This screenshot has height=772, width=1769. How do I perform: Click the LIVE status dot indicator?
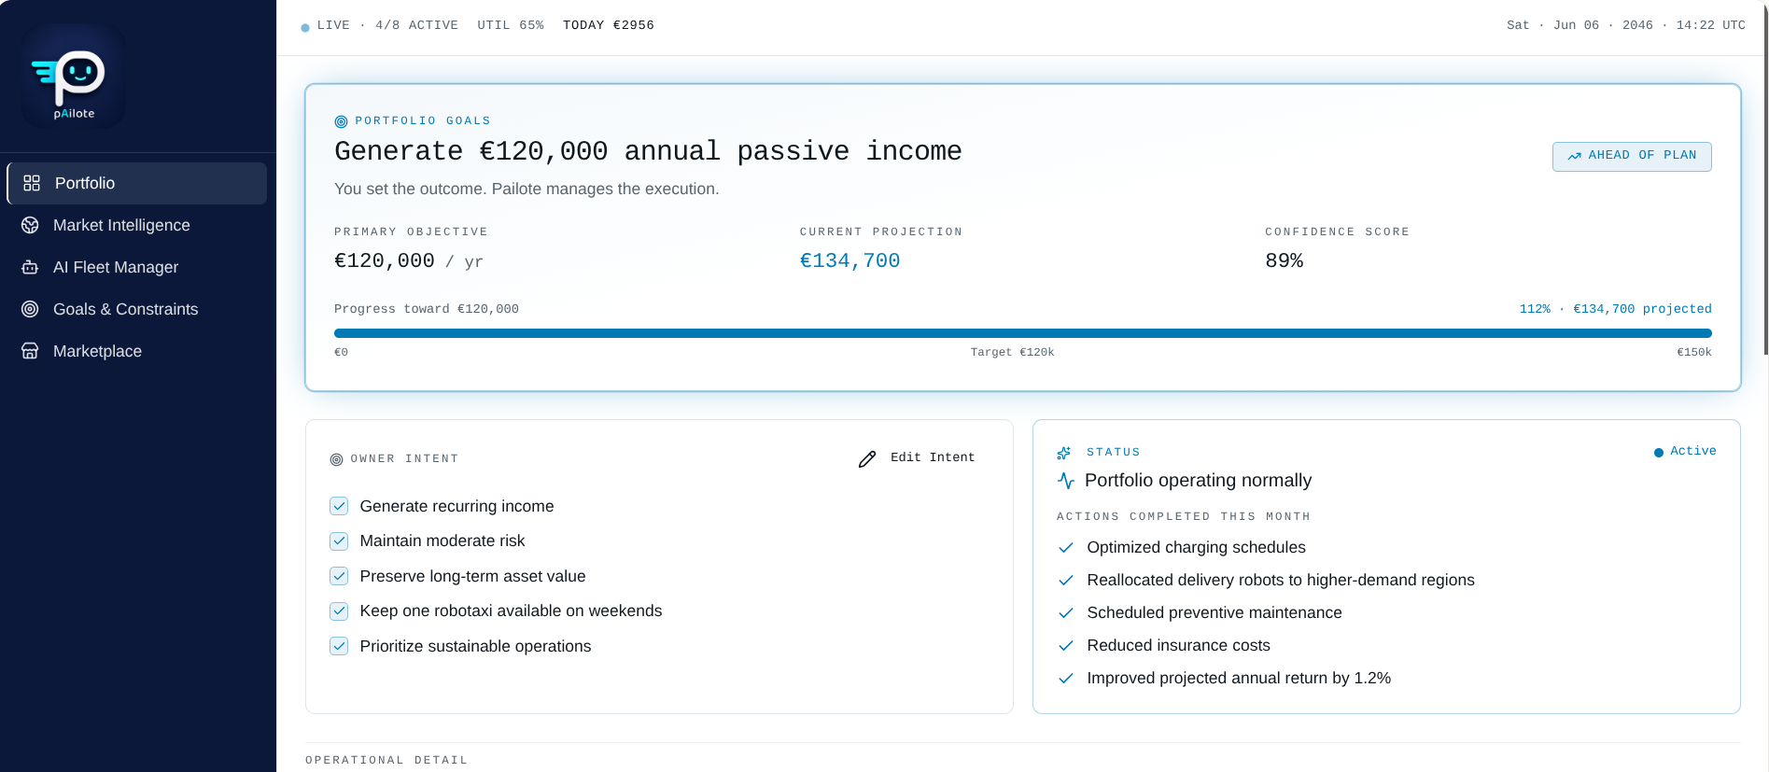pos(305,28)
